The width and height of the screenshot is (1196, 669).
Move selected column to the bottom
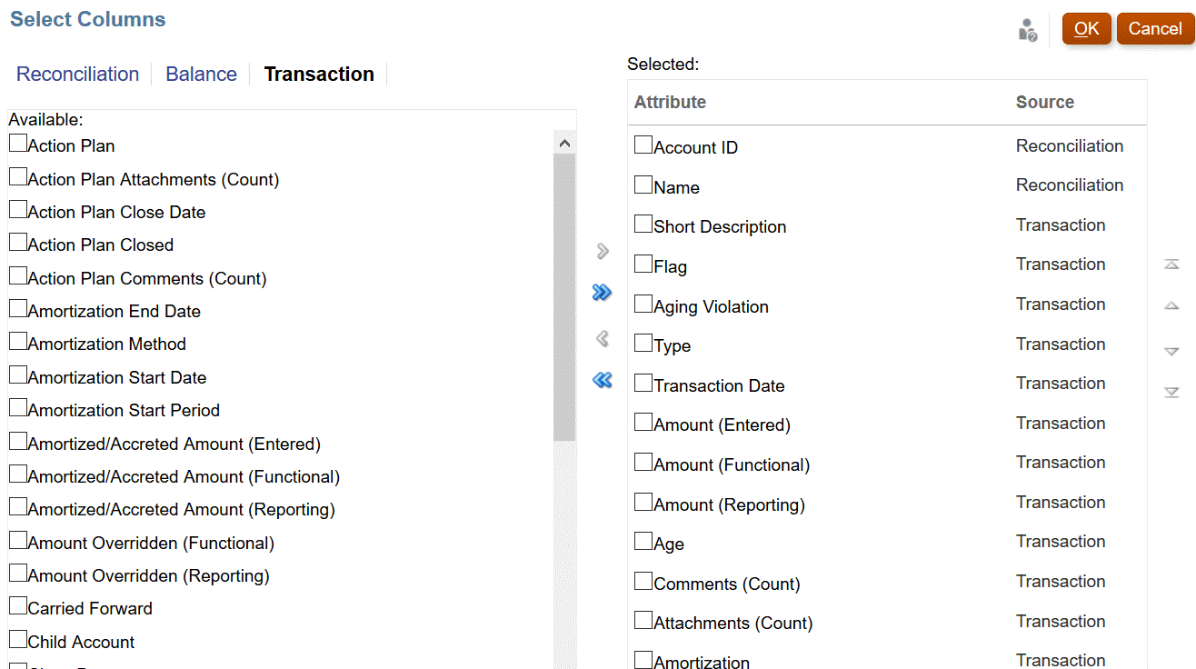pos(1171,393)
